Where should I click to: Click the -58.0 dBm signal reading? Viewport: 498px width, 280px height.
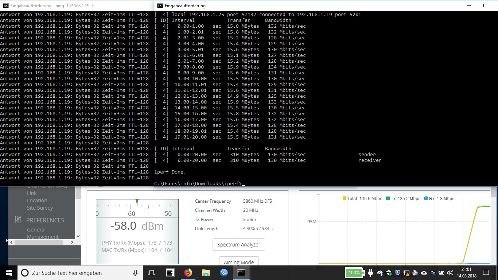click(x=137, y=226)
